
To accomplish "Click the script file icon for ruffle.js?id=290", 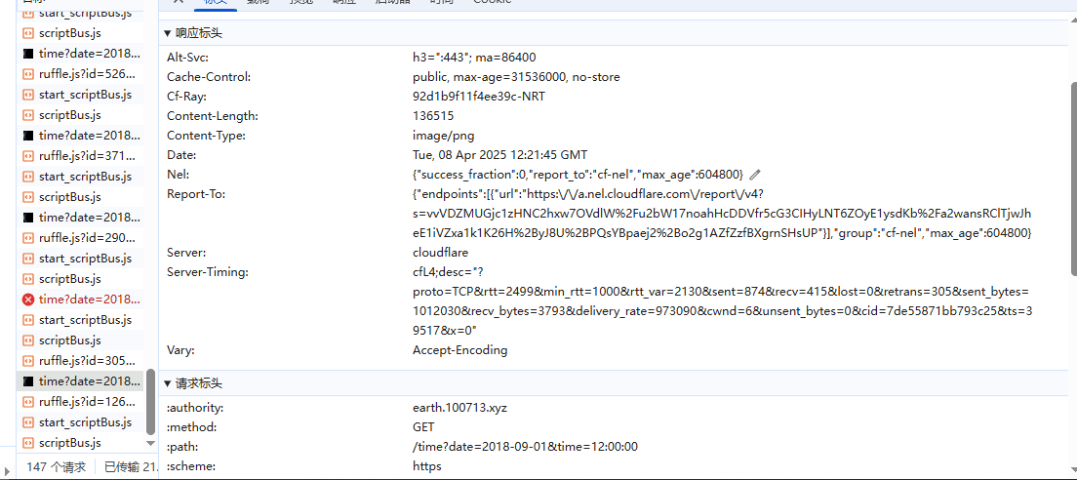I will point(28,238).
